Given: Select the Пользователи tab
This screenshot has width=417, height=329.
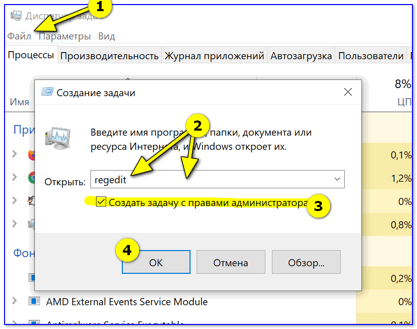Looking at the screenshot, I should [x=370, y=56].
